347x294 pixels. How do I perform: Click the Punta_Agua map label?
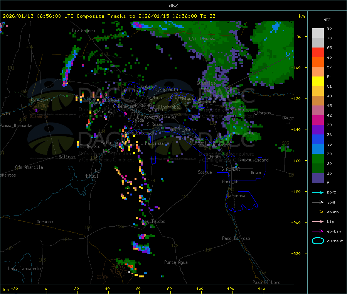(176, 263)
